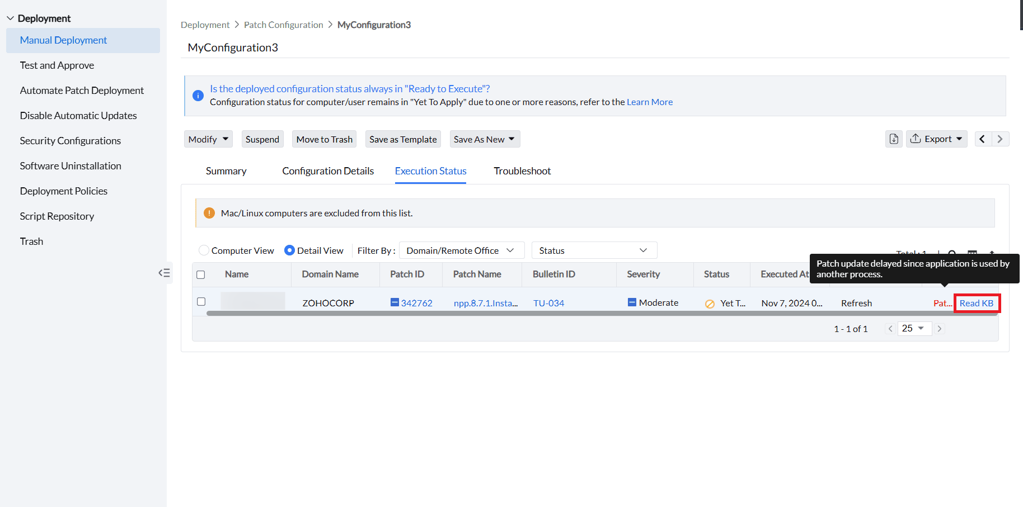Screen dimensions: 1023x507
Task: Click the Bulletin ID column header
Action: pyautogui.click(x=554, y=274)
